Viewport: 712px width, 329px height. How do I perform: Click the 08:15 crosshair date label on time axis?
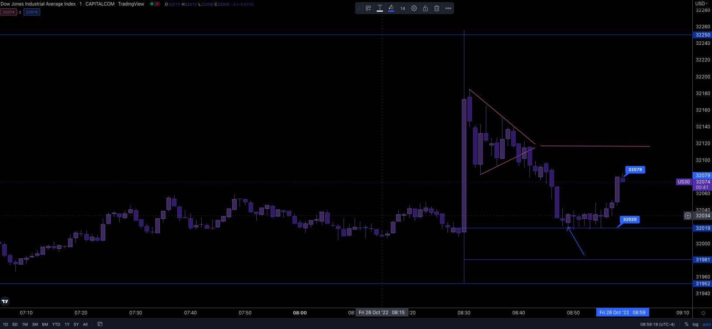(382, 312)
